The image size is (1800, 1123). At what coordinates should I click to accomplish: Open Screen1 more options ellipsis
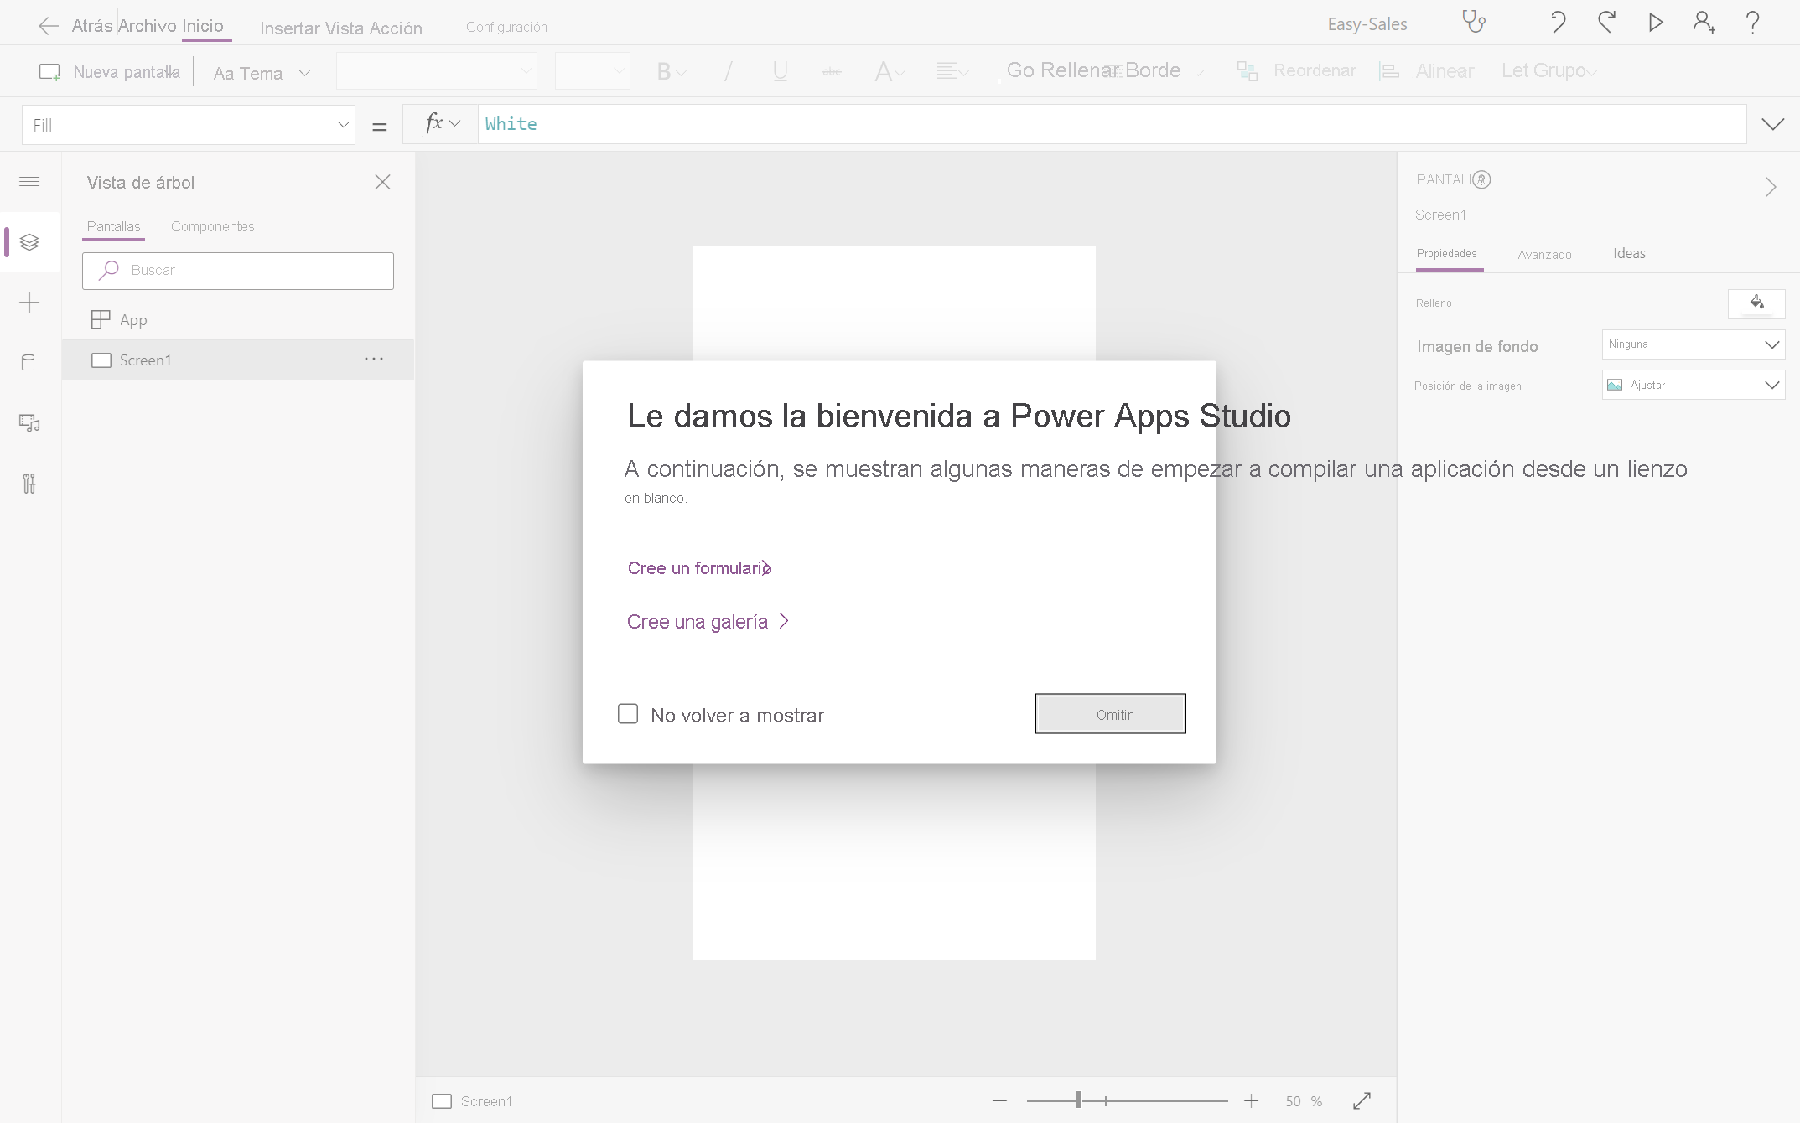click(x=374, y=360)
